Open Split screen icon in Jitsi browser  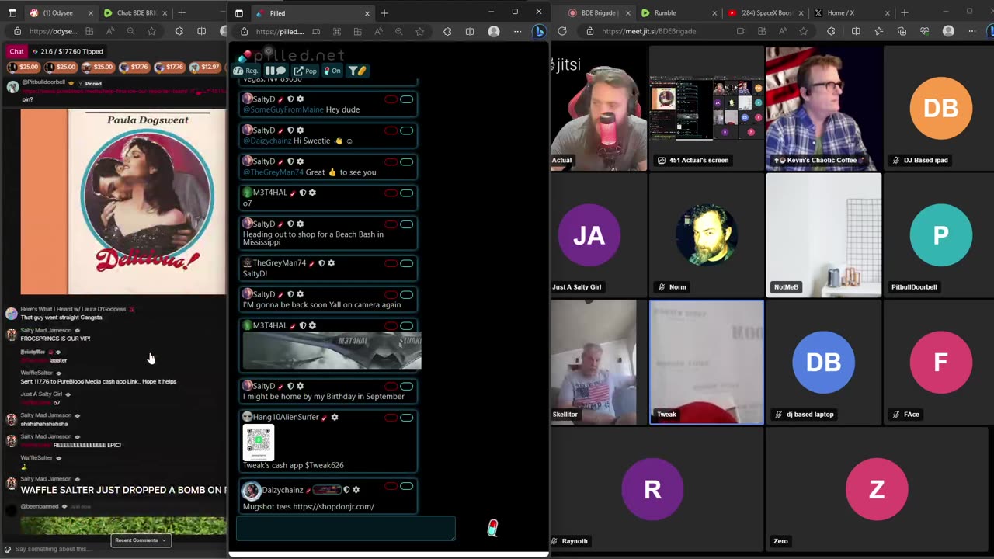point(856,31)
